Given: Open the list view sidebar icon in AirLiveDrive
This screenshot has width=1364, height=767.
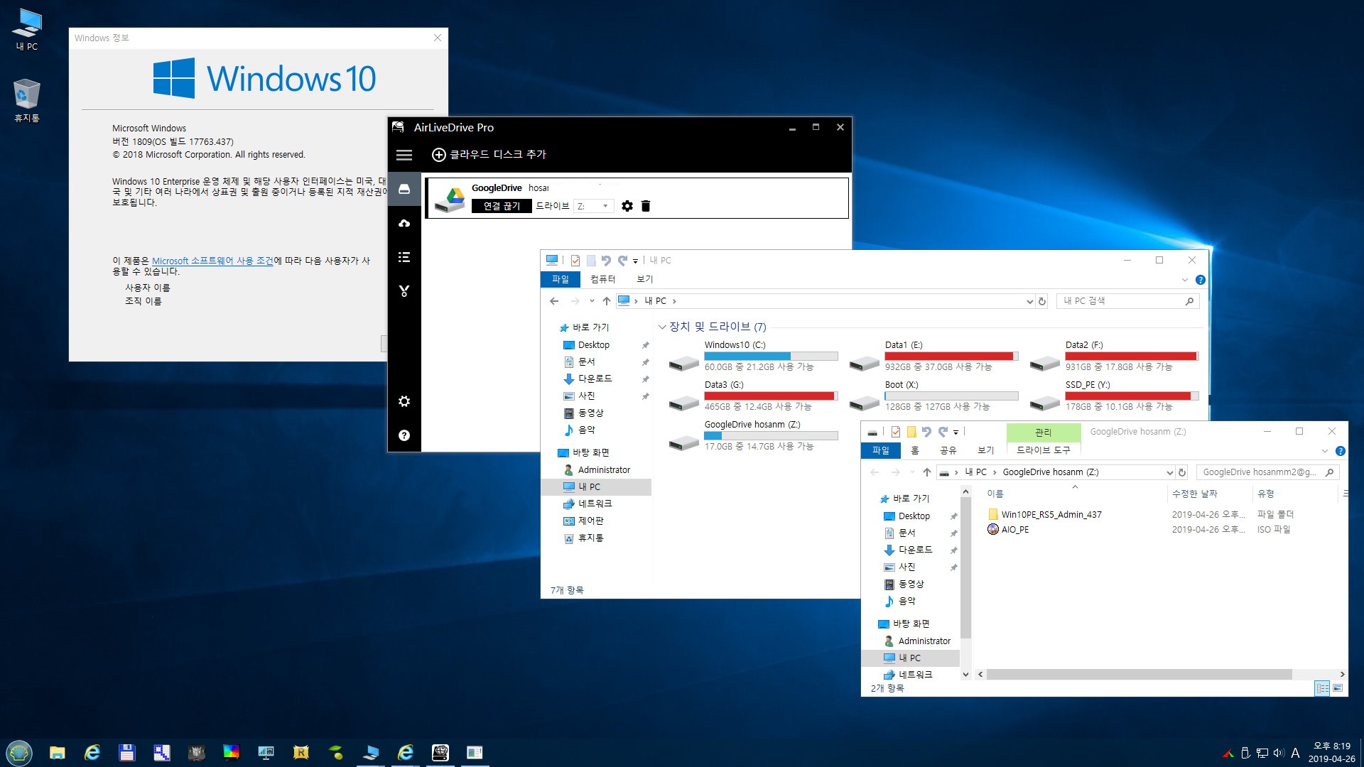Looking at the screenshot, I should (x=404, y=257).
